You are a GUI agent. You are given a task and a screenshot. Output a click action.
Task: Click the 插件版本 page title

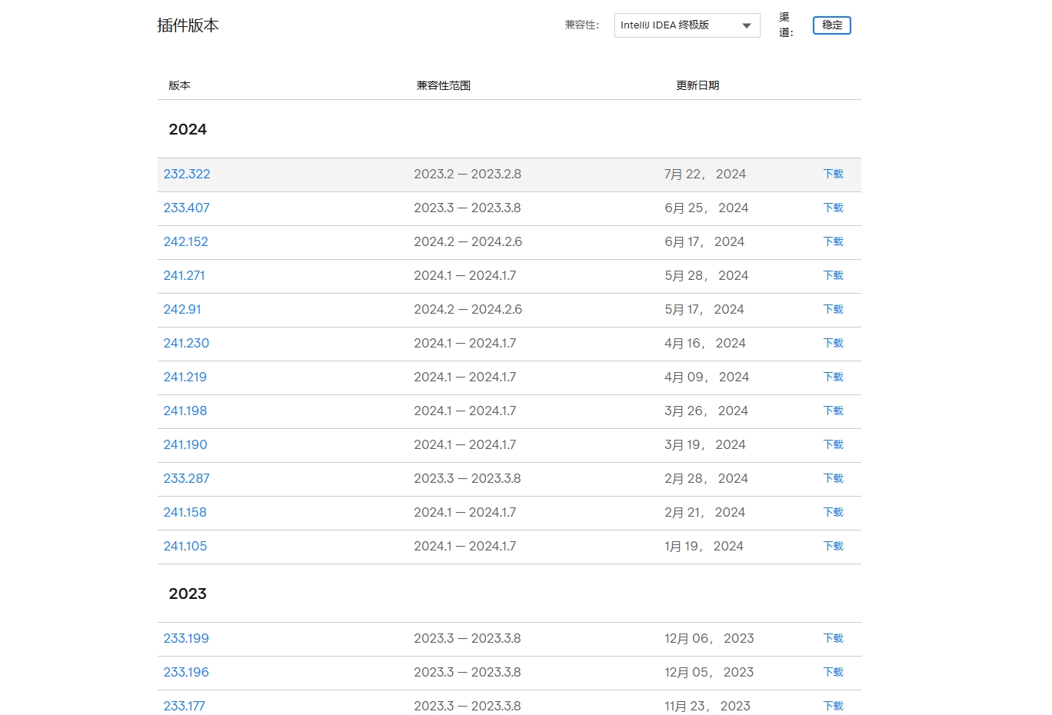coord(188,25)
